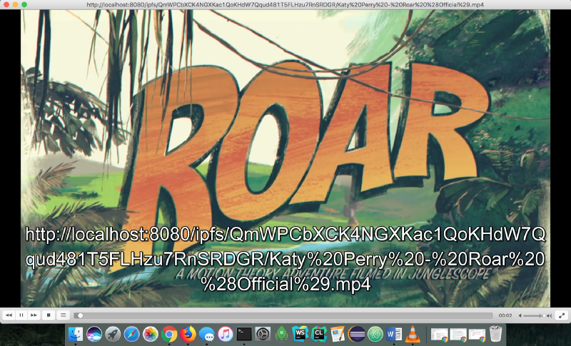Zoom window with the green button

24,5
